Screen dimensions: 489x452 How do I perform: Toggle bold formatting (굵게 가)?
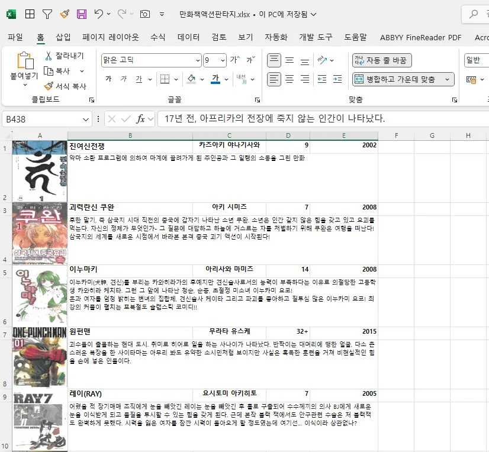(x=108, y=79)
